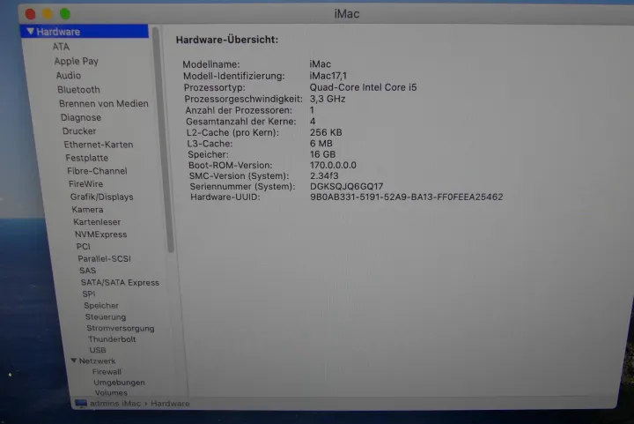This screenshot has width=634, height=424.
Task: Open the SAS section
Action: [87, 271]
